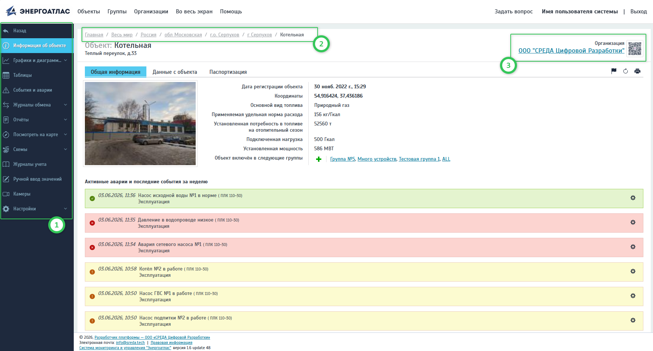
Task: Open the ALL group link
Action: tap(446, 159)
